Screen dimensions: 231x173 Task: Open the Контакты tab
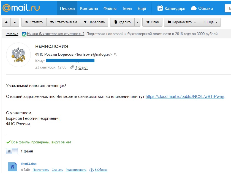pos(89,8)
